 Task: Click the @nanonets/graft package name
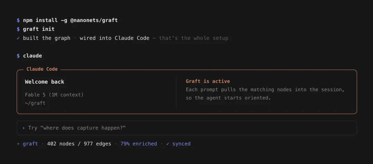94,20
